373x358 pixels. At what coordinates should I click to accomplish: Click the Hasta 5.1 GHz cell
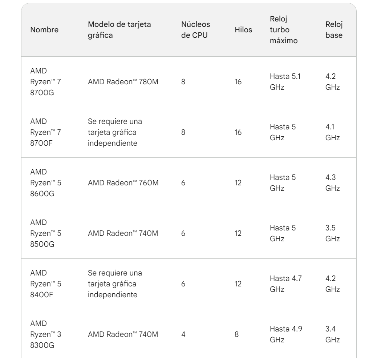click(285, 82)
